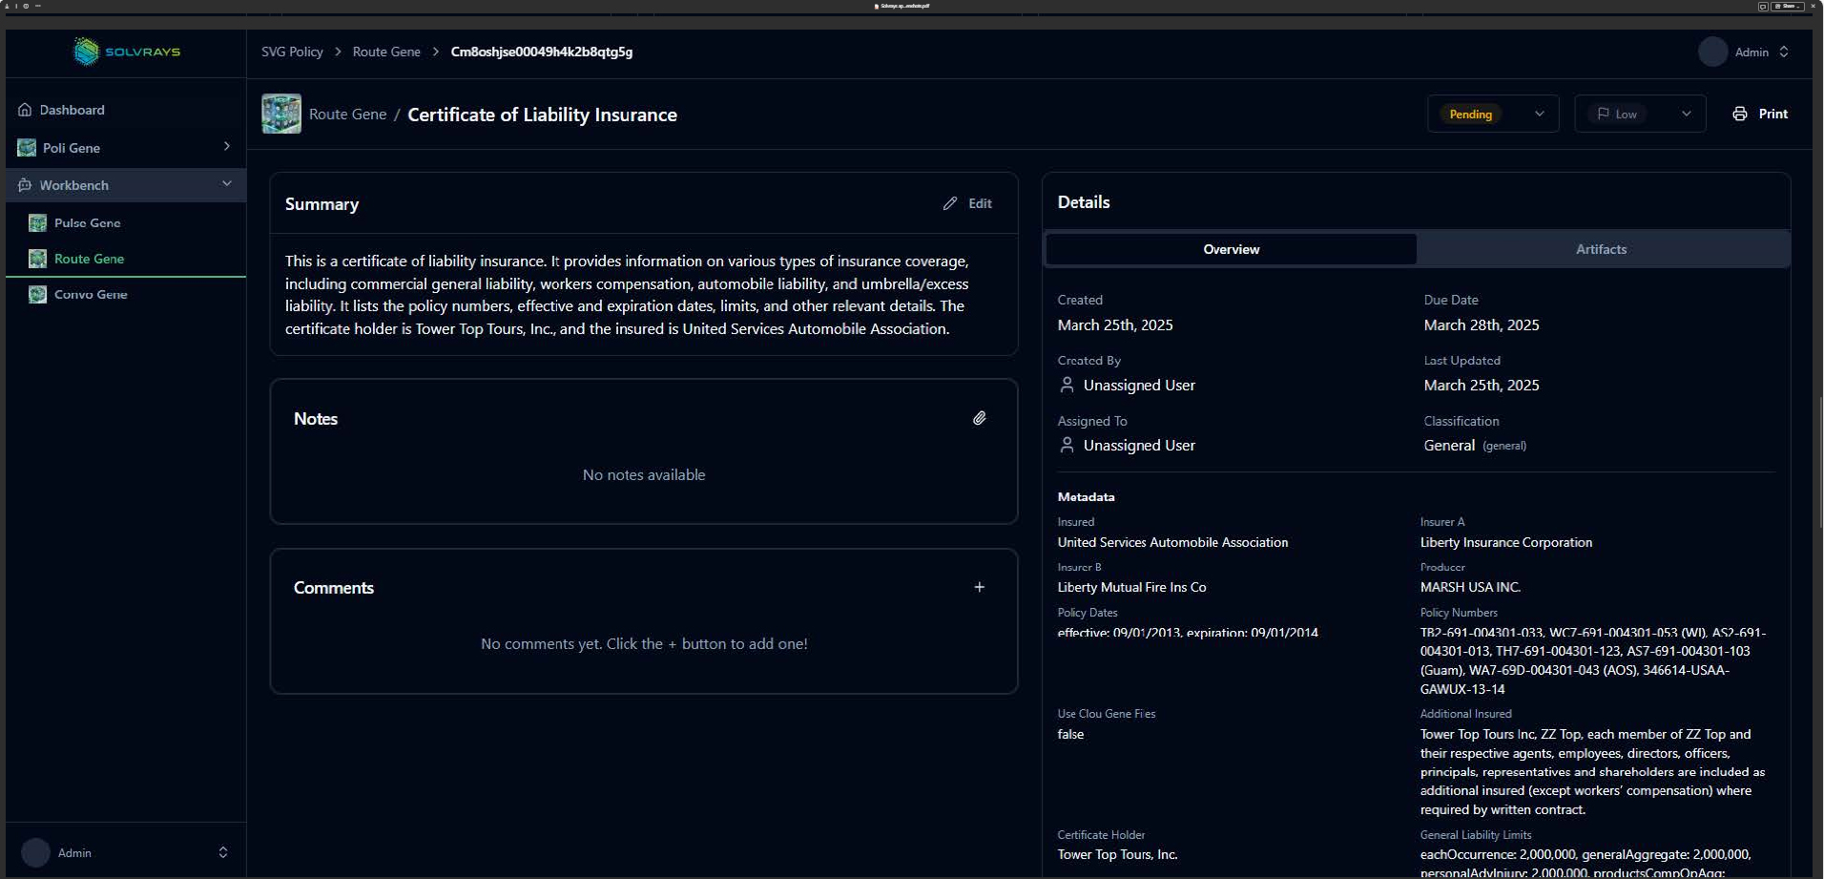The image size is (1824, 879).
Task: Switch to the Overview tab
Action: (1231, 249)
